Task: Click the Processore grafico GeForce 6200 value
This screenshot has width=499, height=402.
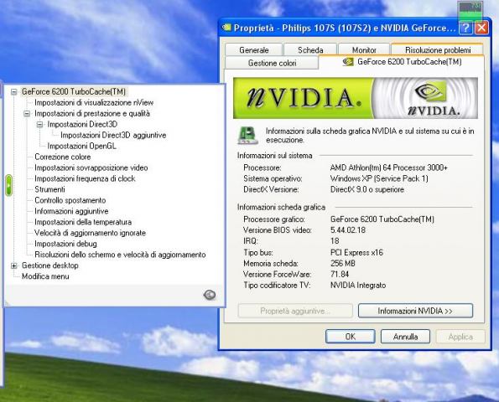Action: (382, 219)
